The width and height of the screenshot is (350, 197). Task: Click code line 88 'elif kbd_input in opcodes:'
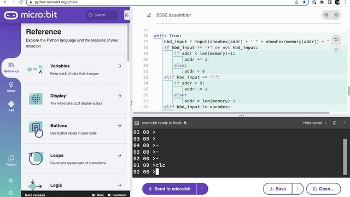[197, 107]
